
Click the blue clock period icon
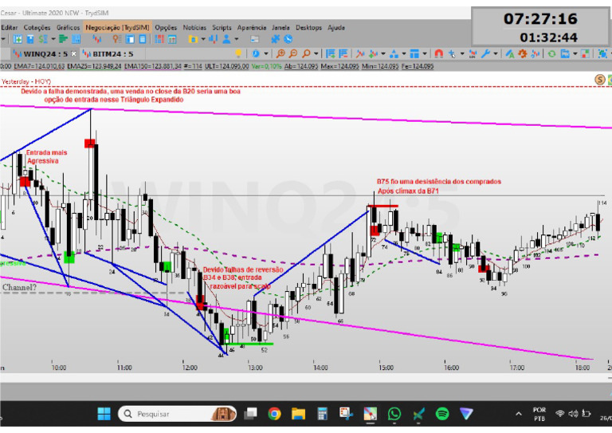click(255, 53)
